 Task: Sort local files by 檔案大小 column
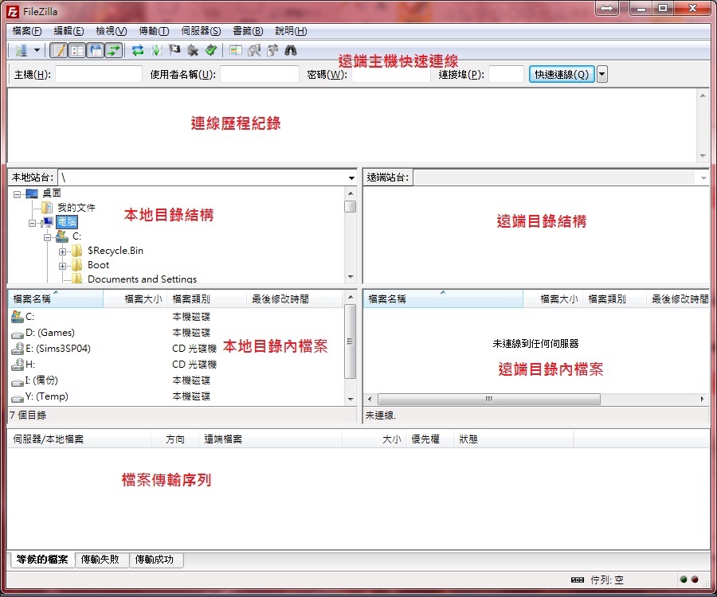(x=143, y=299)
